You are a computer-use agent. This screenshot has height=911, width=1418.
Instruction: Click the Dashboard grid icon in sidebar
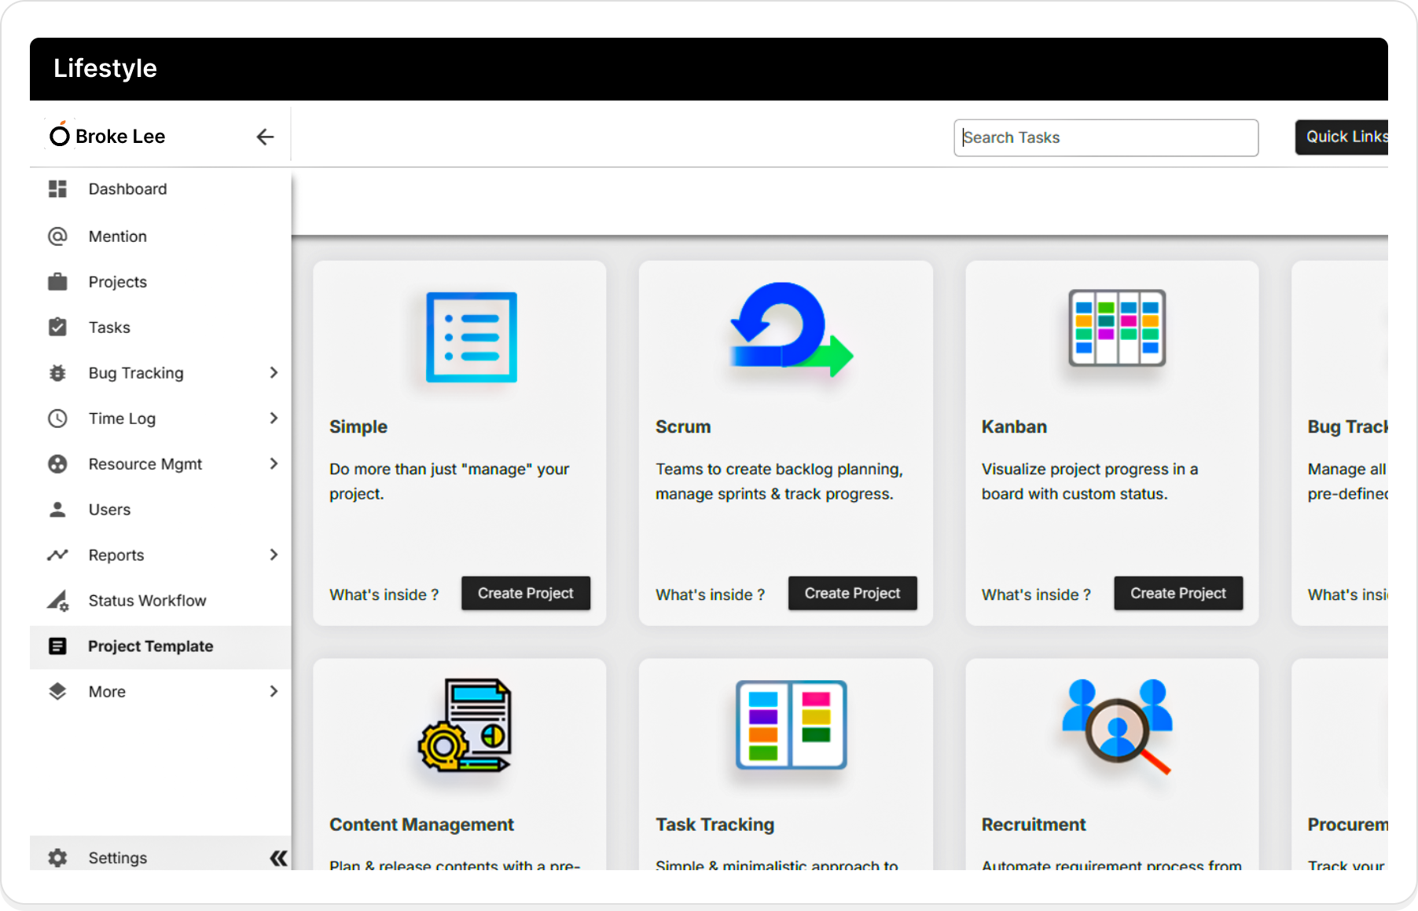click(57, 189)
